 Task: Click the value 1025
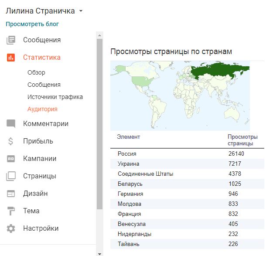point(235,184)
